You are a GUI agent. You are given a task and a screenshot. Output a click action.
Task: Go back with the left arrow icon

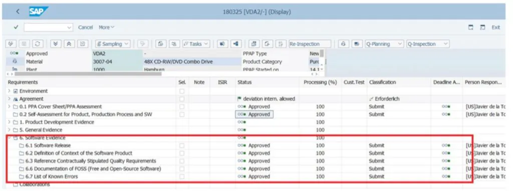pos(18,12)
